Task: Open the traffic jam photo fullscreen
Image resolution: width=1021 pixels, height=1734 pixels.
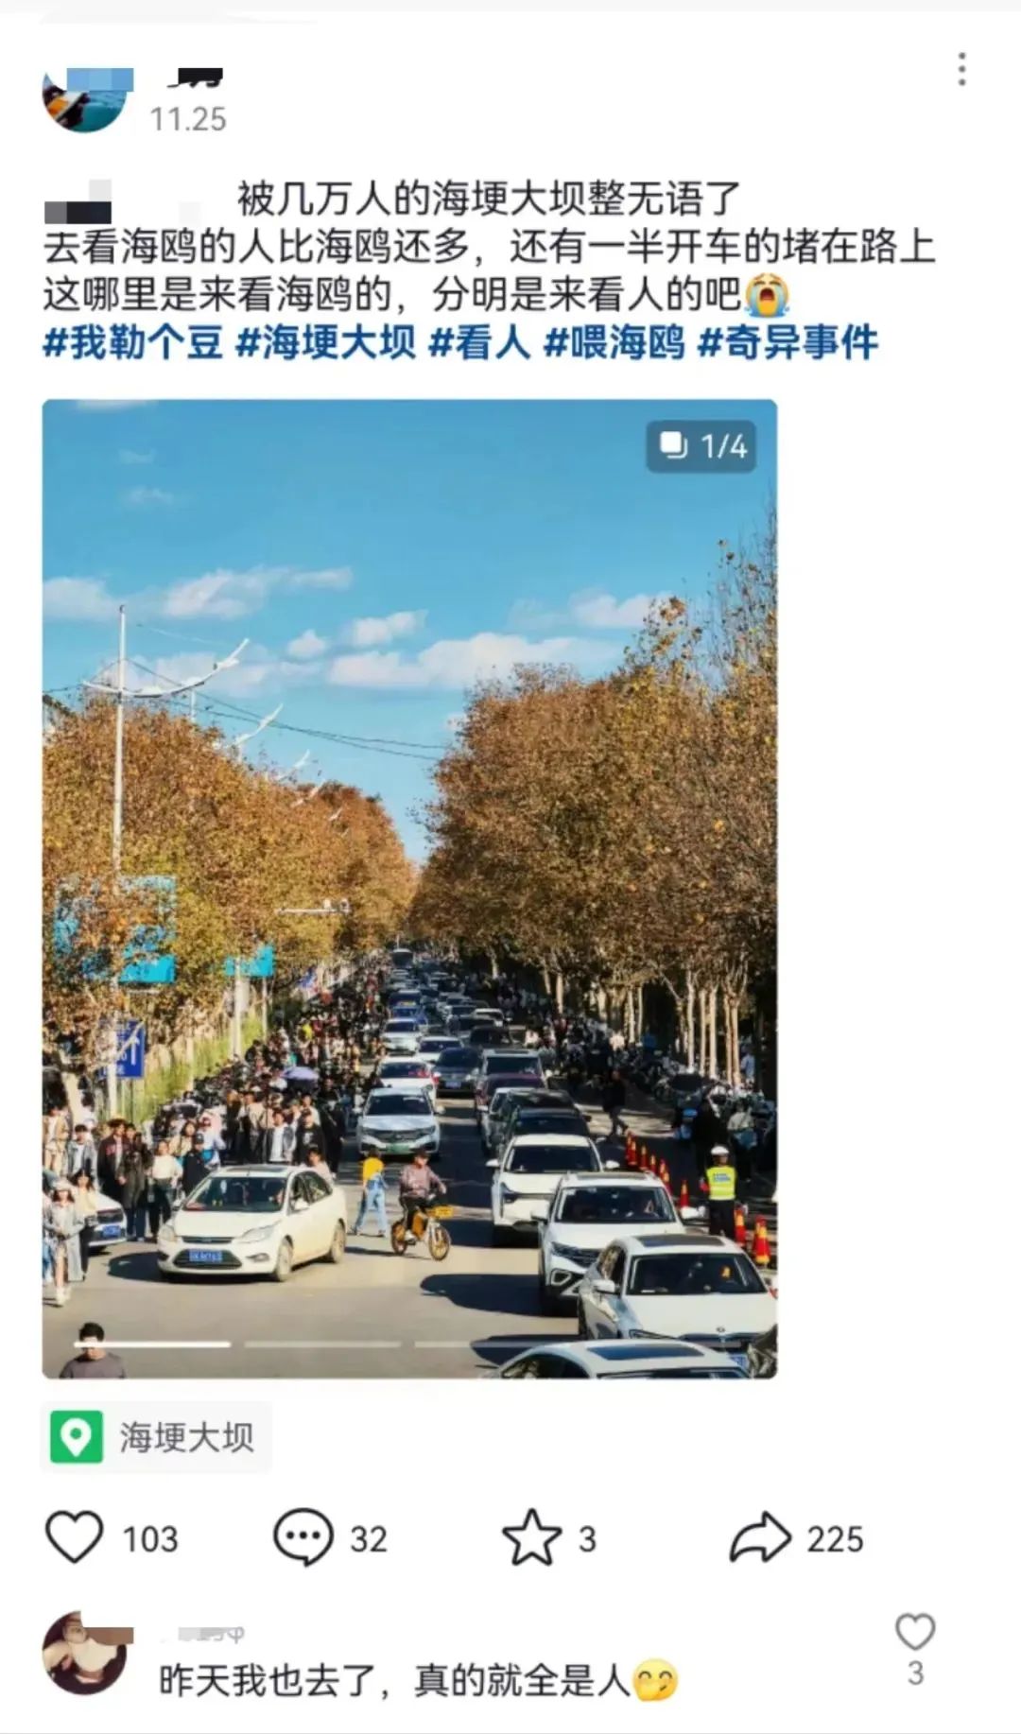Action: coord(409,889)
